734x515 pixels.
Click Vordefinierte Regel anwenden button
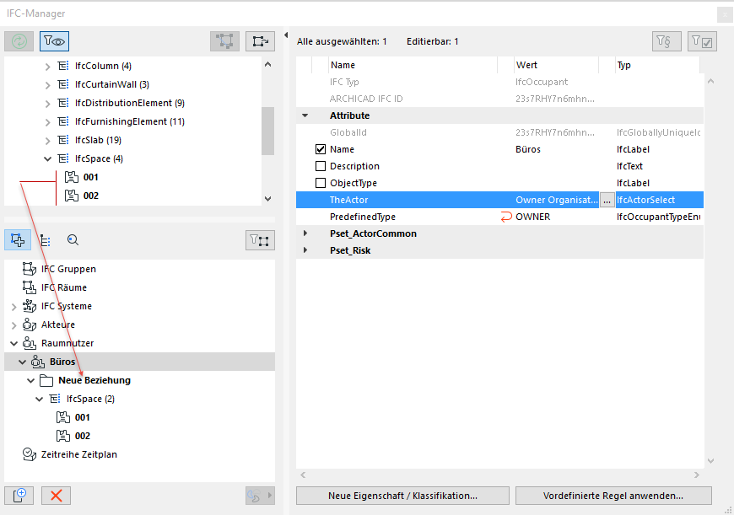point(613,496)
